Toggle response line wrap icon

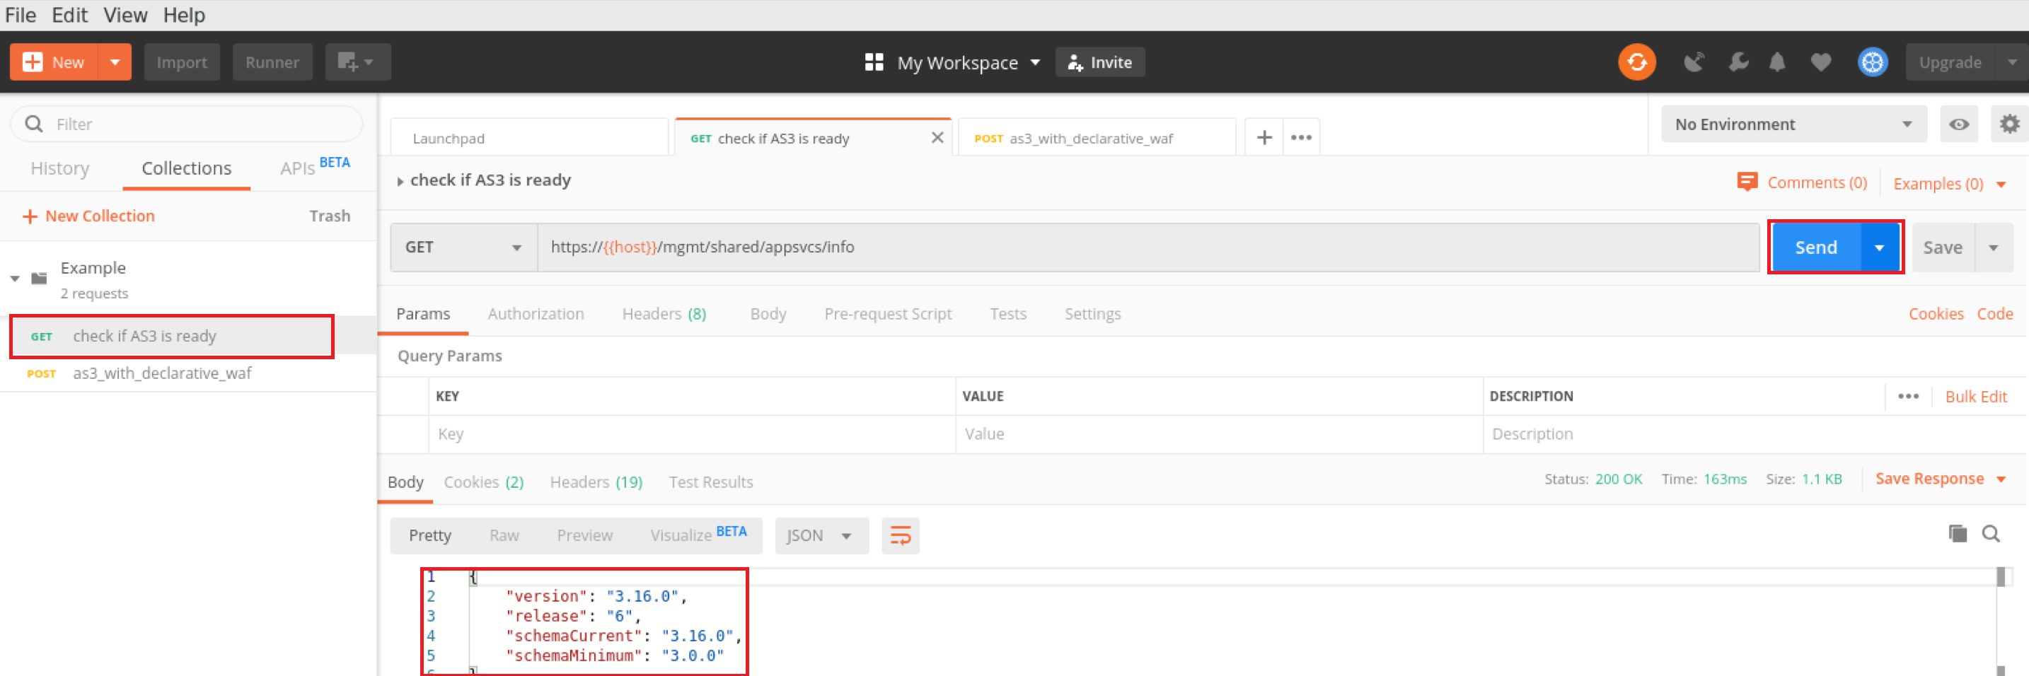901,536
